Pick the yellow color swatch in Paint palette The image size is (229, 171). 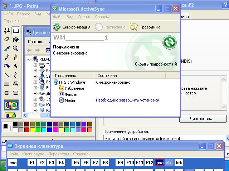click(33, 130)
